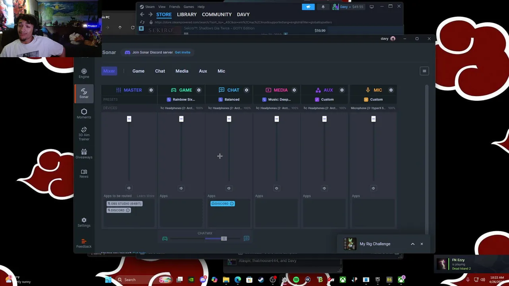Open Moments in the sidebar

[x=84, y=114]
